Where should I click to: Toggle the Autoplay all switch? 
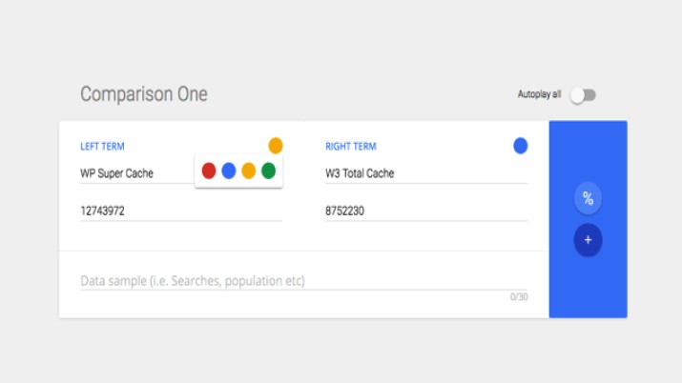pyautogui.click(x=583, y=95)
